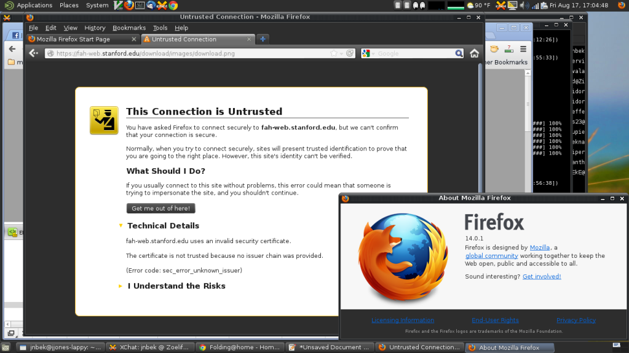Screen dimensions: 629x353
Task: Click the display monitor tray icon
Action: pos(512,5)
